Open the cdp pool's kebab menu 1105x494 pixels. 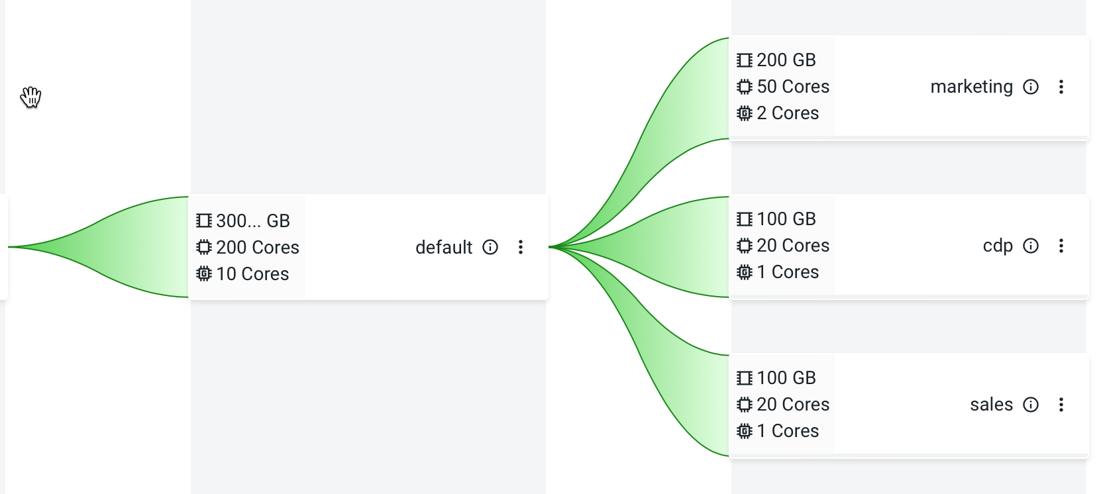click(x=1061, y=246)
